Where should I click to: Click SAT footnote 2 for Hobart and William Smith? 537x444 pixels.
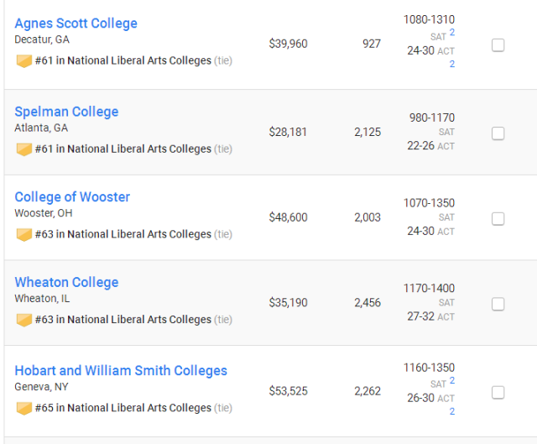(452, 380)
